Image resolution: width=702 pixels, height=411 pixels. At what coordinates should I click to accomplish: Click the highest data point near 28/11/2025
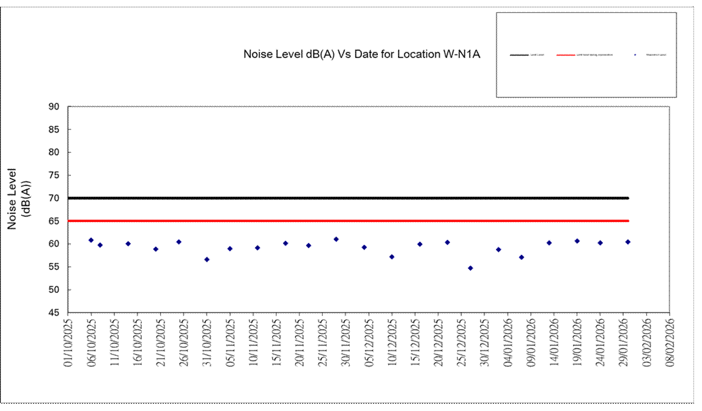[336, 239]
